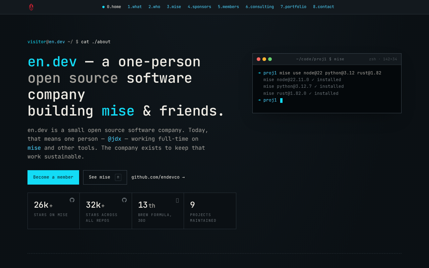Viewport: 429px width, 268px height.
Task: Click the red dot in the terminal window
Action: 258,59
